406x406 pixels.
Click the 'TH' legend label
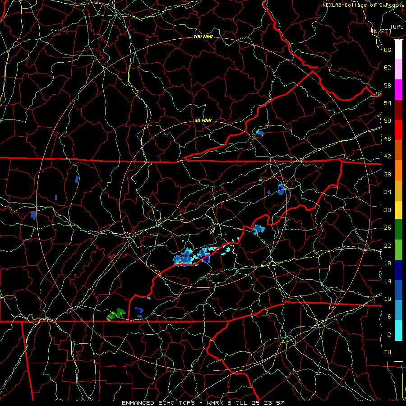pos(388,352)
